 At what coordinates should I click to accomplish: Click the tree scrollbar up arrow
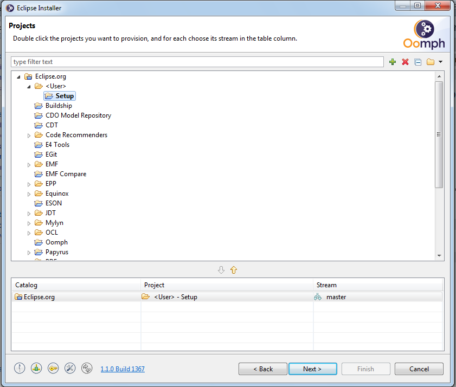pyautogui.click(x=439, y=76)
